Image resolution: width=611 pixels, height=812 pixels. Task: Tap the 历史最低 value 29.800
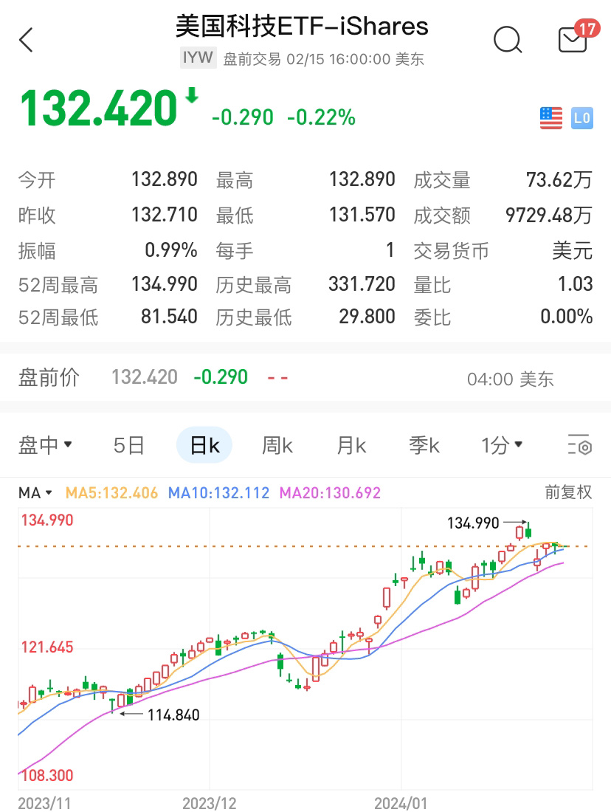pyautogui.click(x=367, y=317)
